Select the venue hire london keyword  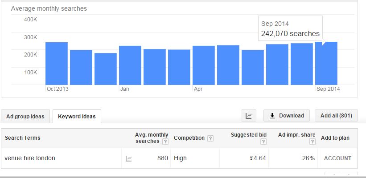point(29,158)
